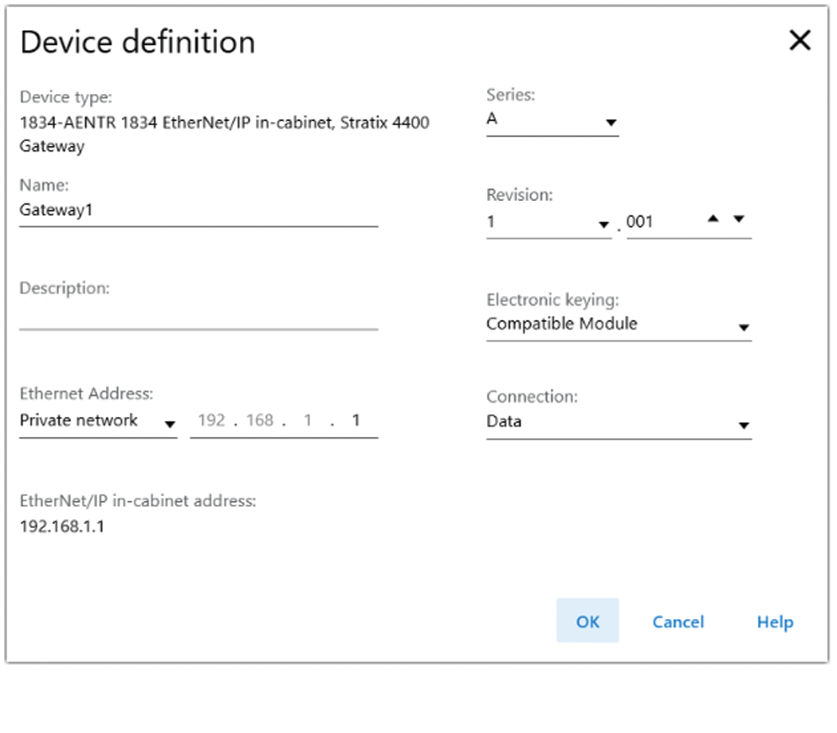Click the empty Description field

point(198,315)
